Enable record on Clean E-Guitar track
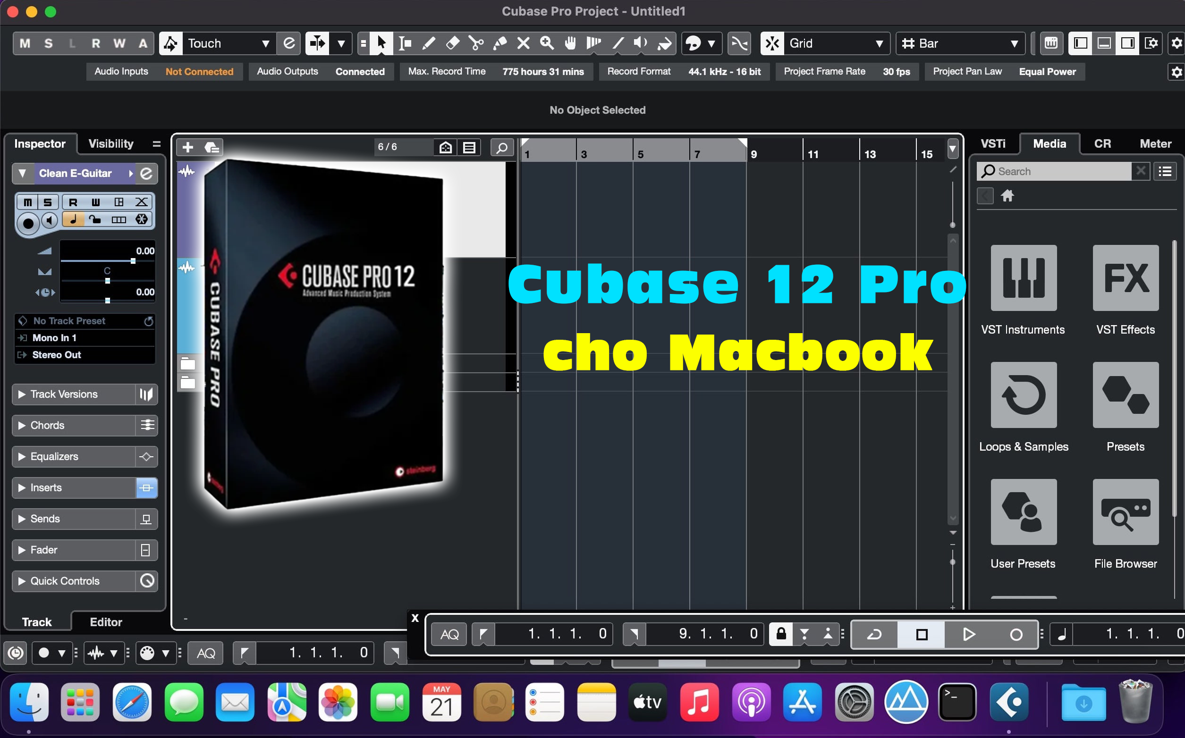The height and width of the screenshot is (738, 1185). tap(28, 224)
